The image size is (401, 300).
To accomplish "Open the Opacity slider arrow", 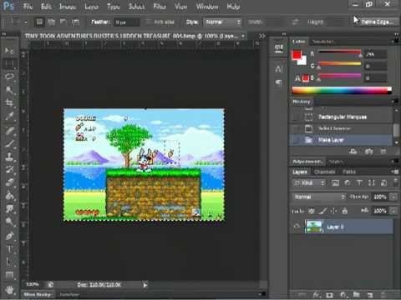I will [x=393, y=197].
